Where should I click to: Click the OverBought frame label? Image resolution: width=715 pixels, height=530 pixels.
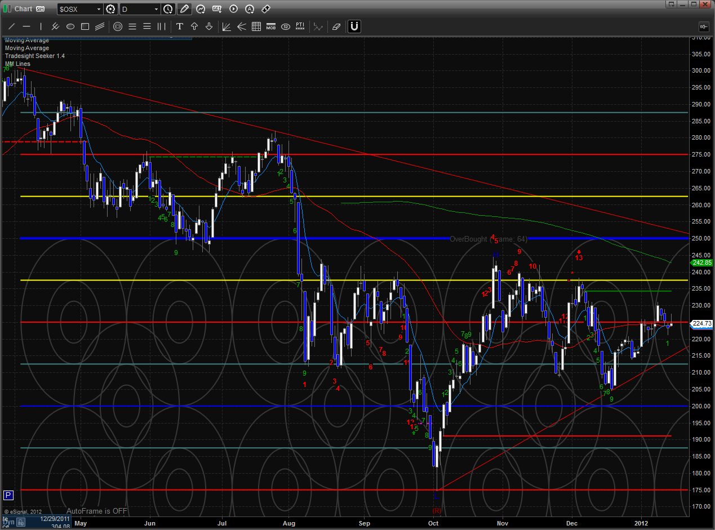[488, 239]
